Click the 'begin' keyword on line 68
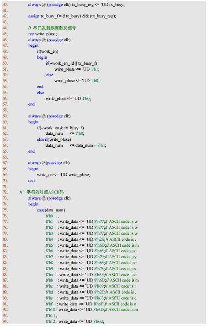Image resolution: width=208 pixels, height=327 pixels. 33,169
